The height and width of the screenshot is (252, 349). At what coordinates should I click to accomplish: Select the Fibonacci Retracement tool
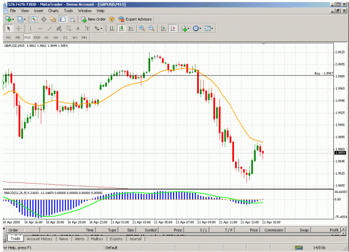click(x=68, y=28)
